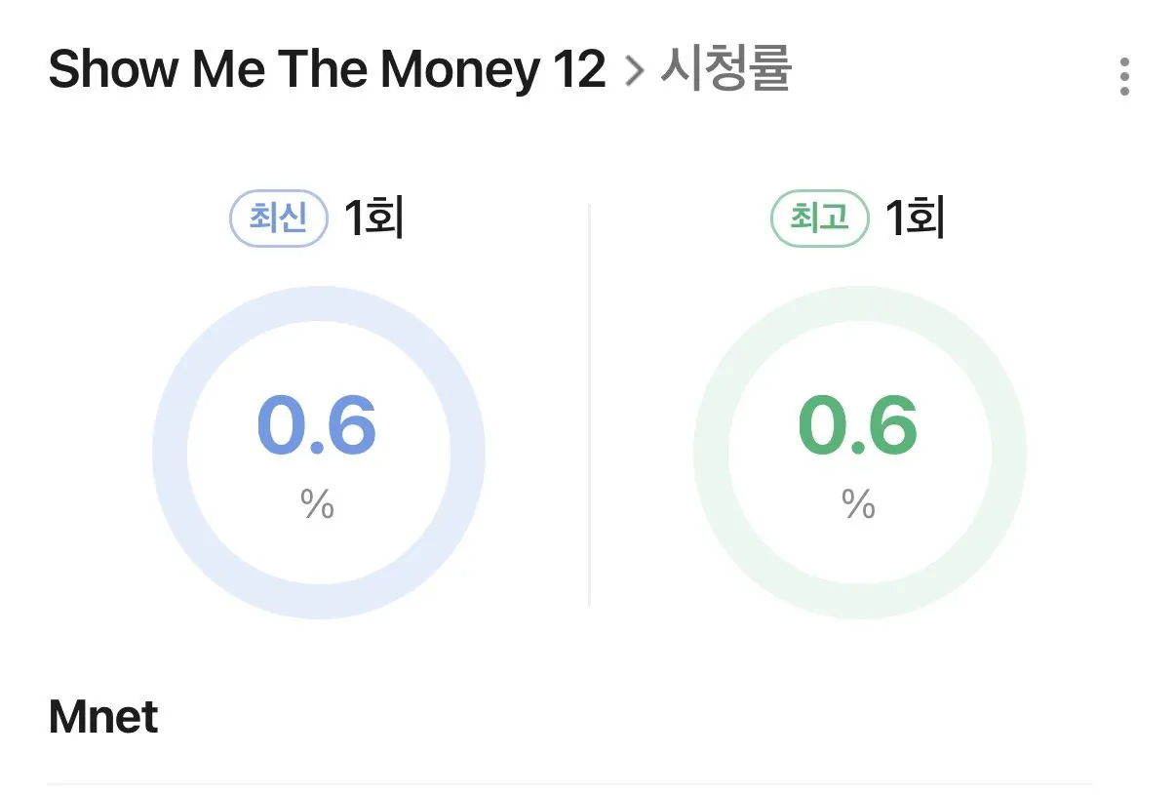The height and width of the screenshot is (795, 1176).
Task: Select the blue 최신 badge
Action: click(278, 218)
